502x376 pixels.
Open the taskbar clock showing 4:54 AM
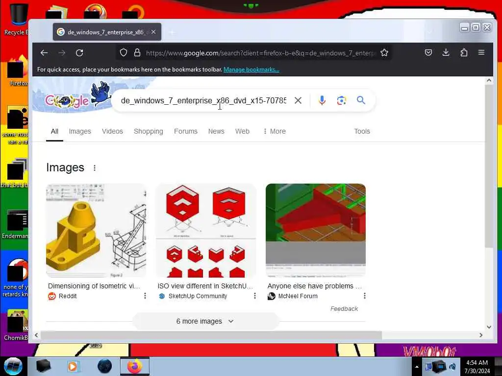pos(477,367)
